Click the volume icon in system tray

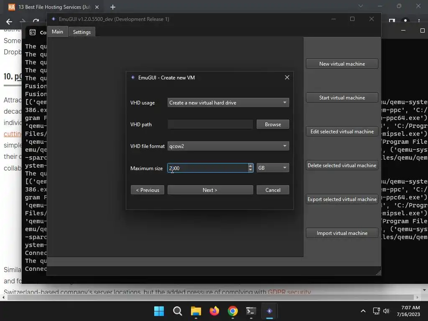(386, 311)
